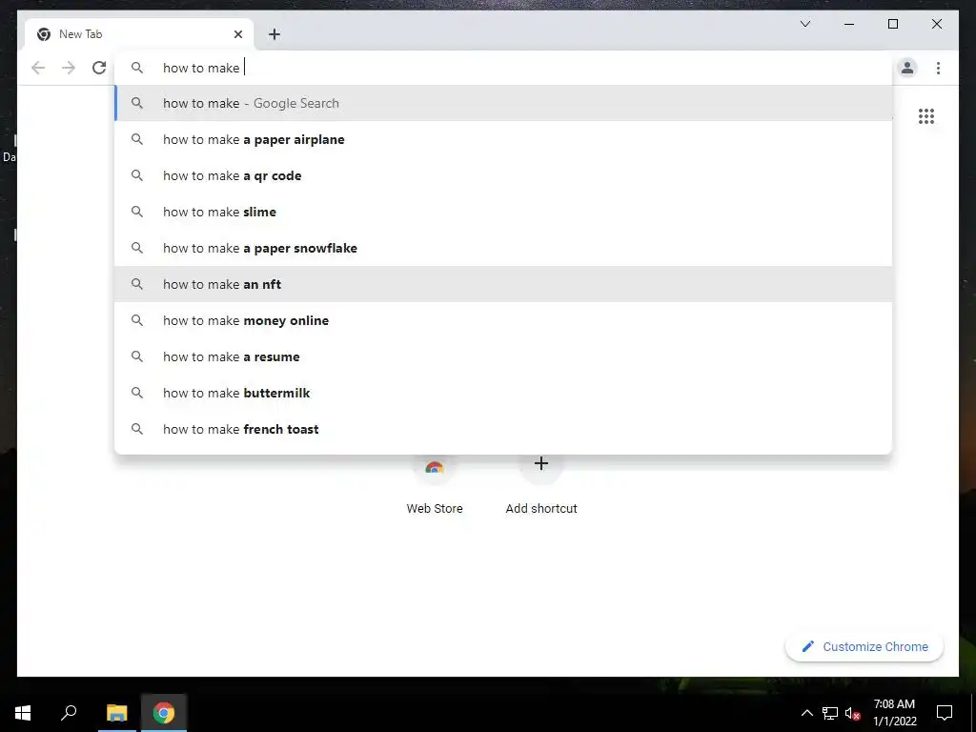Open the notification center icon

[x=945, y=713]
